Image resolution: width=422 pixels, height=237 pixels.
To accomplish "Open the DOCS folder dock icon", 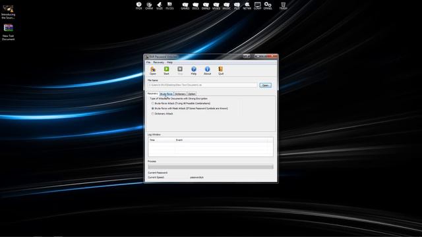I will click(195, 6).
